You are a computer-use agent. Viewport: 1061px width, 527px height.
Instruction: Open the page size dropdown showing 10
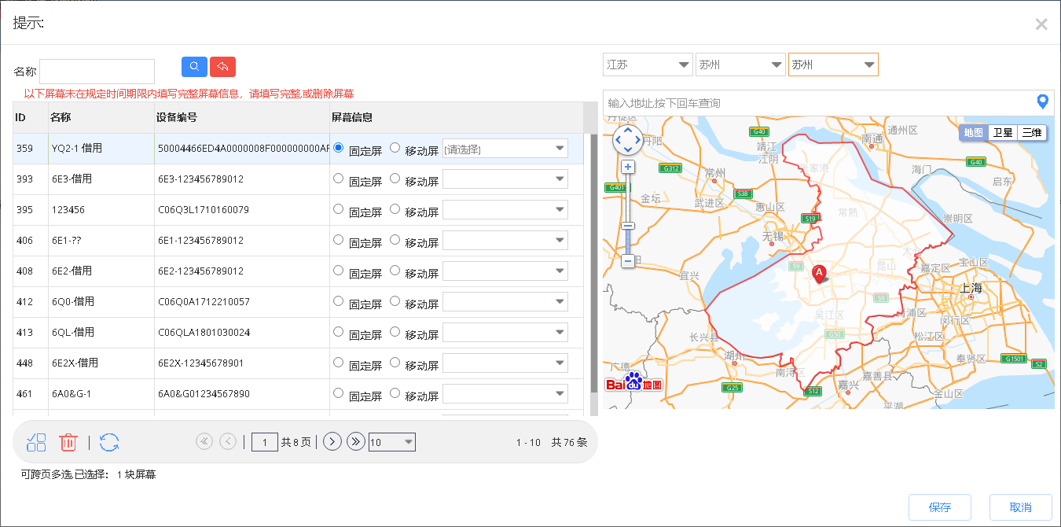click(391, 442)
